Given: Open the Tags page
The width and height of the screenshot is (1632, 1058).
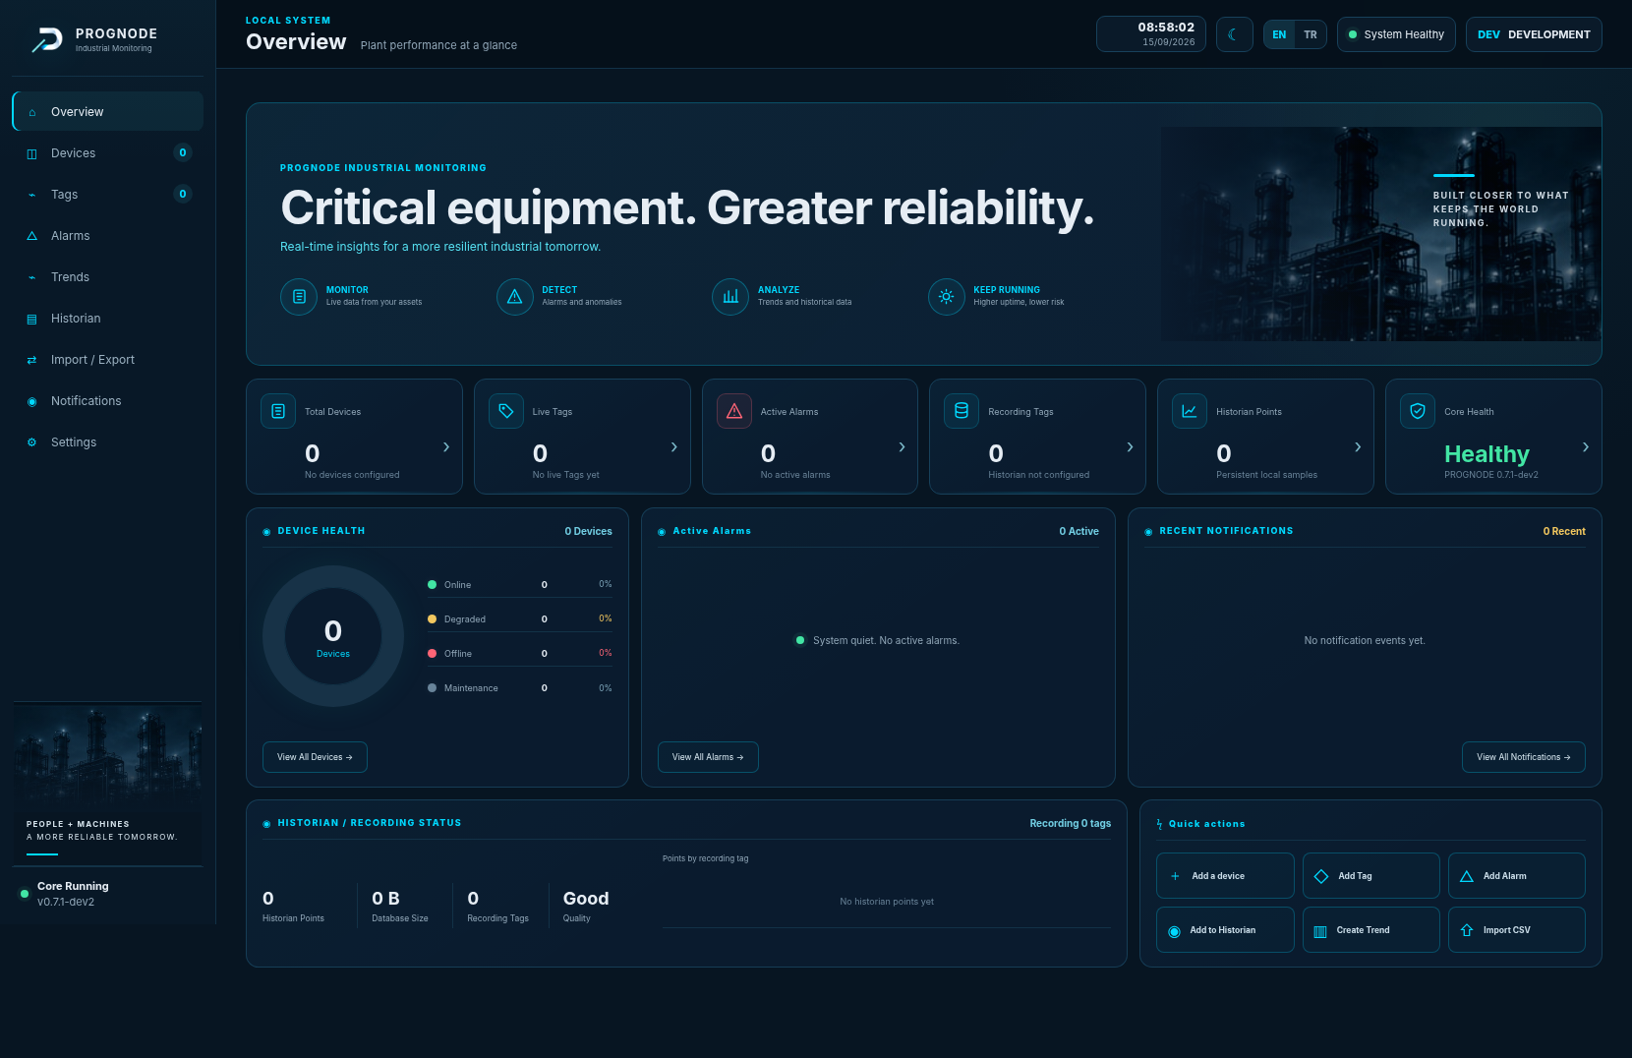Looking at the screenshot, I should click(x=108, y=194).
